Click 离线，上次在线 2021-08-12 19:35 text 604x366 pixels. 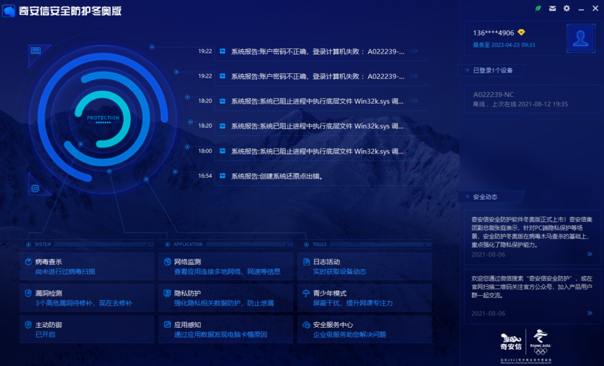click(x=520, y=104)
